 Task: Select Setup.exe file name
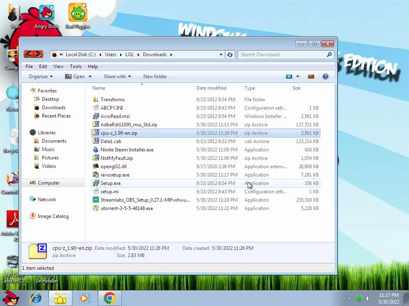(x=111, y=183)
